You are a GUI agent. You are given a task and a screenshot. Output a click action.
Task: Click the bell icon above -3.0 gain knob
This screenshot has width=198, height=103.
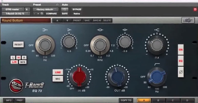pyautogui.click(x=125, y=30)
